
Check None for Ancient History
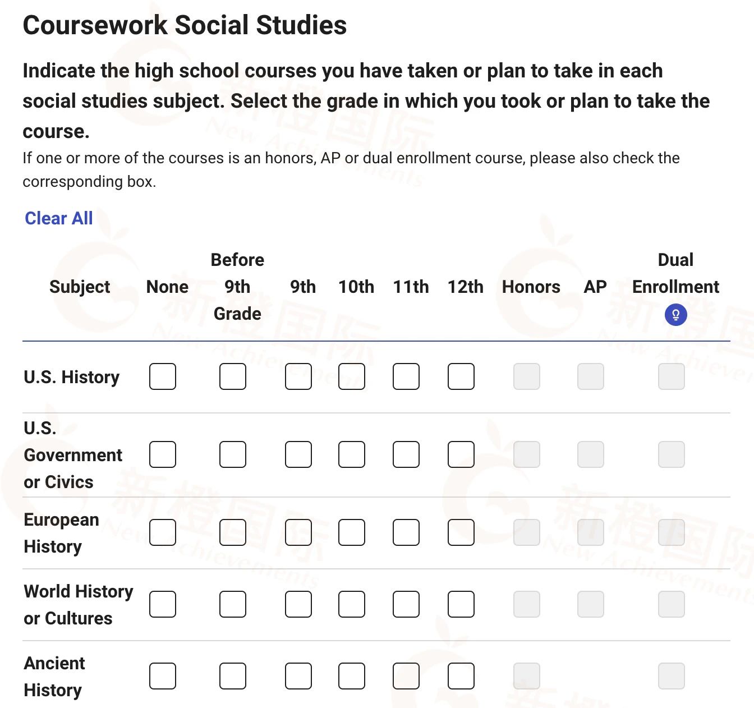point(163,676)
